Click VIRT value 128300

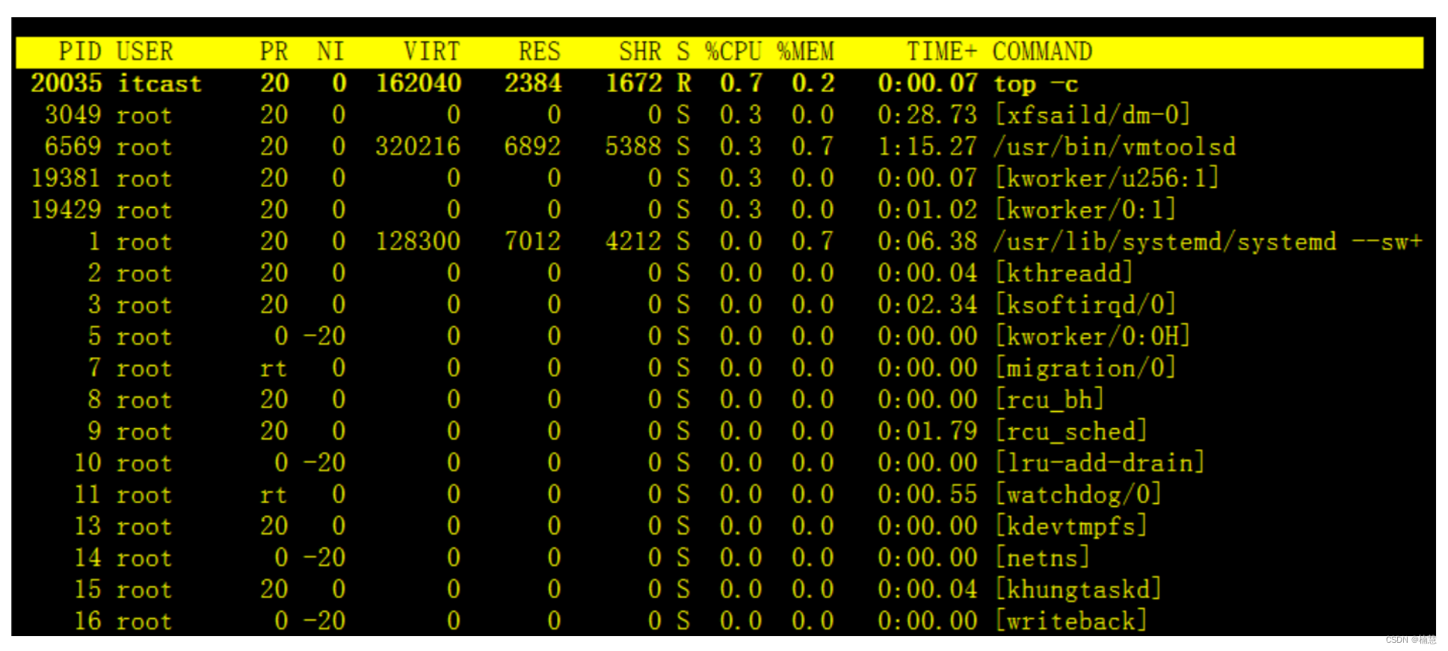(x=418, y=241)
